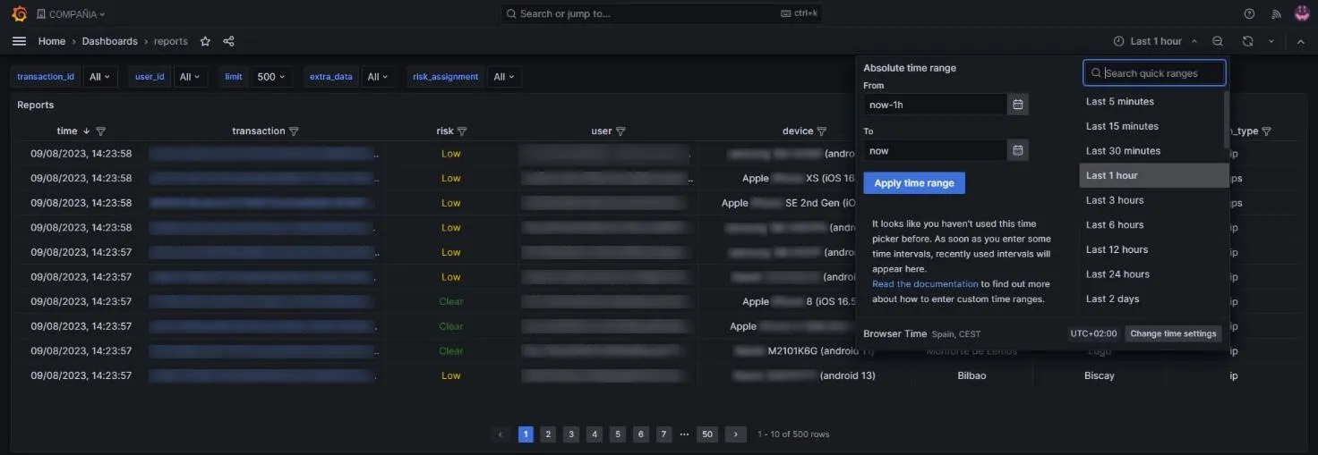Filter the user column

coord(620,131)
